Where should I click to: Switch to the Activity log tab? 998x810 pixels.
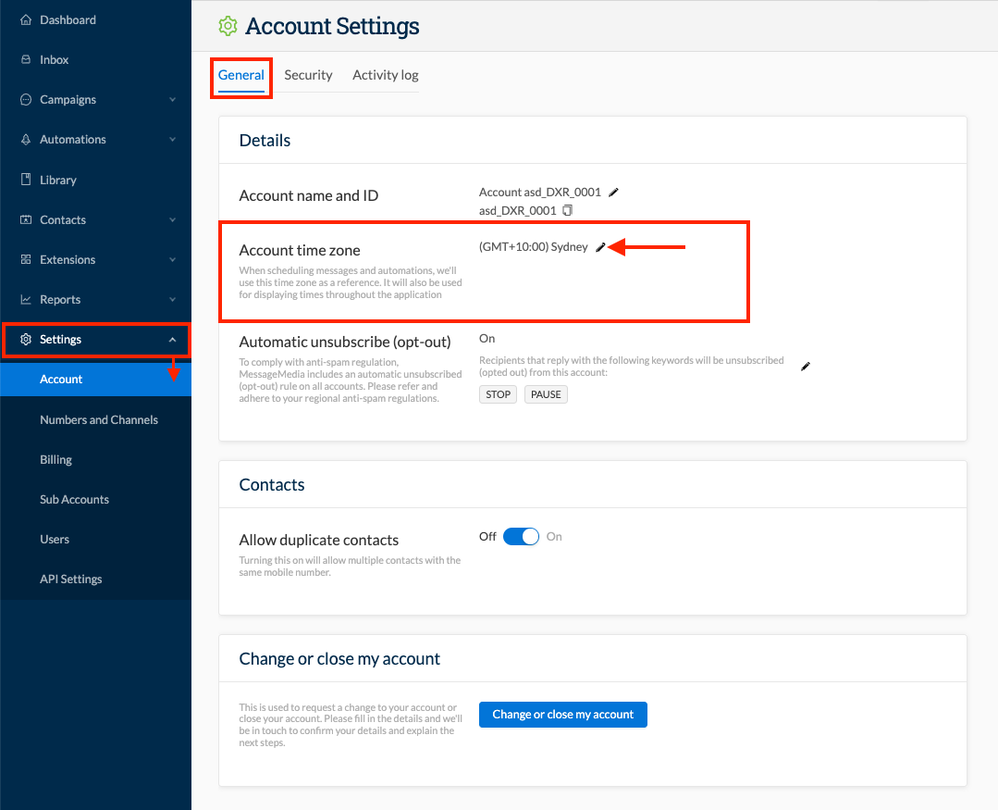click(x=385, y=75)
